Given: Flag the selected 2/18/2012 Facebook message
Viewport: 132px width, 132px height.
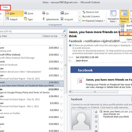Looking at the screenshot, I should 62,83.
